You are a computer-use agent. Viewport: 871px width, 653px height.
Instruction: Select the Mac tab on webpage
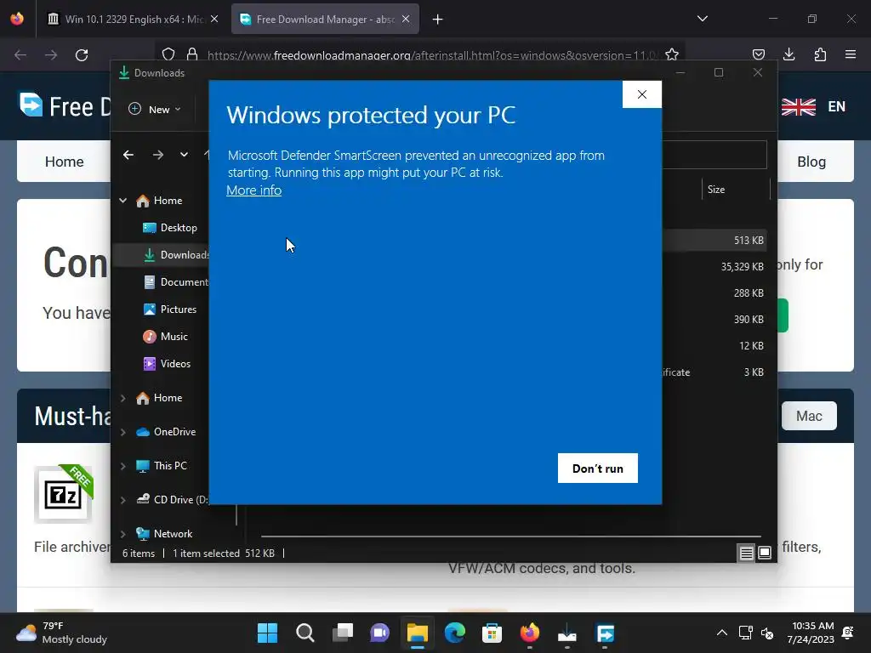click(809, 416)
